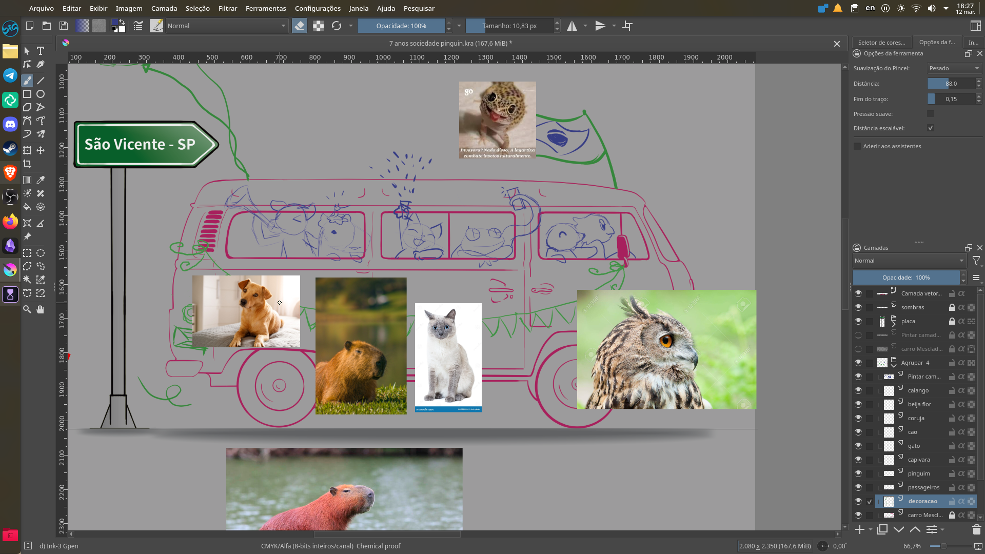Viewport: 985px width, 554px height.
Task: Toggle eraser mode in toolbar
Action: (x=300, y=26)
